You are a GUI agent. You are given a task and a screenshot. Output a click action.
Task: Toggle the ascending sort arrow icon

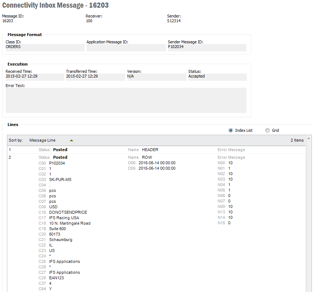[71, 140]
